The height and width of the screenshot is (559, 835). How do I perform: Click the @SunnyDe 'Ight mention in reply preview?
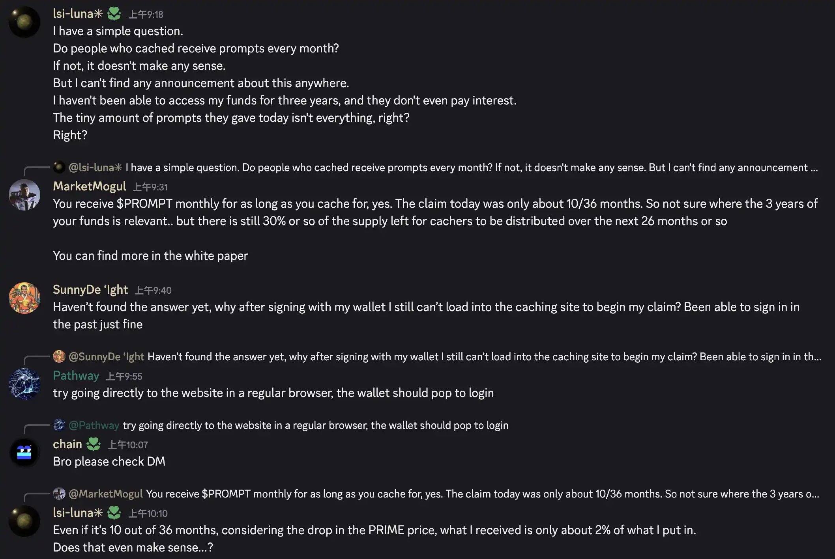coord(107,357)
